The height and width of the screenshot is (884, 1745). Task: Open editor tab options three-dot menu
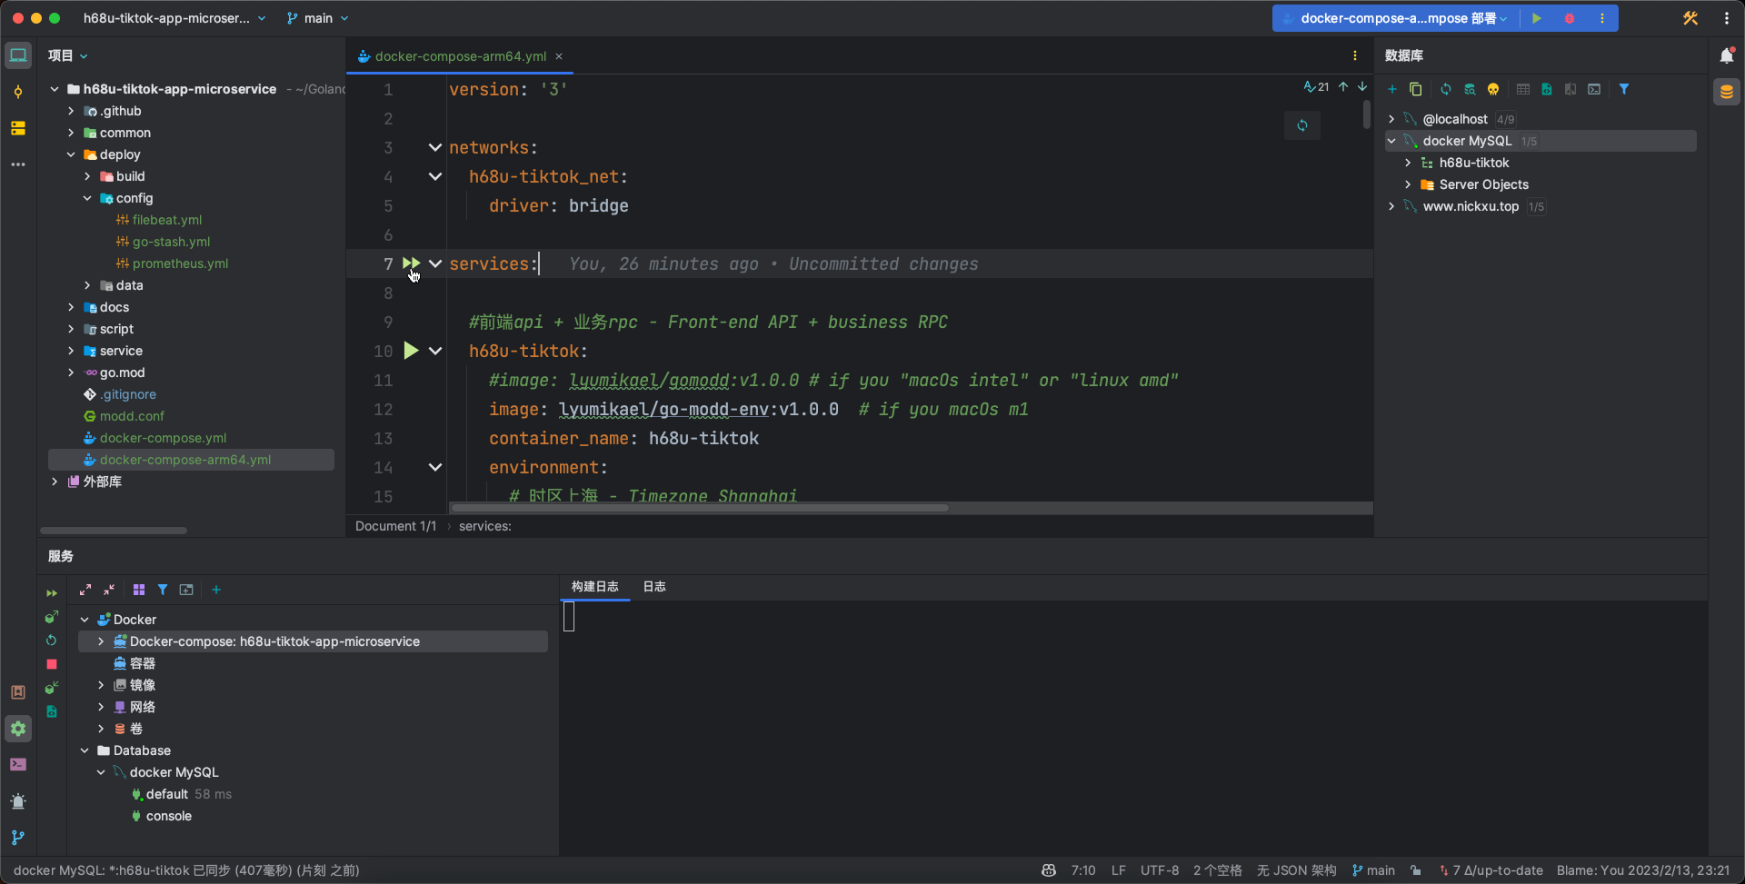[1355, 55]
